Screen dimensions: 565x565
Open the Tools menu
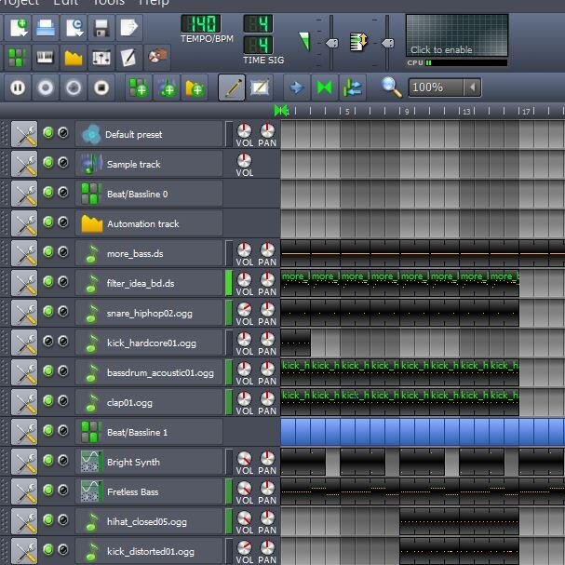[109, 3]
